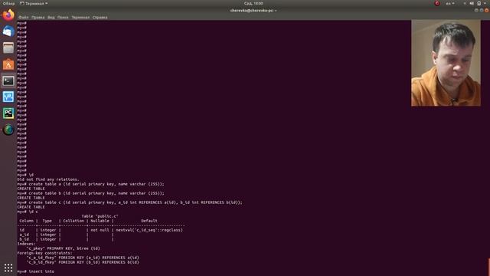Launch Thunderbird mail from the dock
Screen dimensions: 490x276
pos(8,31)
